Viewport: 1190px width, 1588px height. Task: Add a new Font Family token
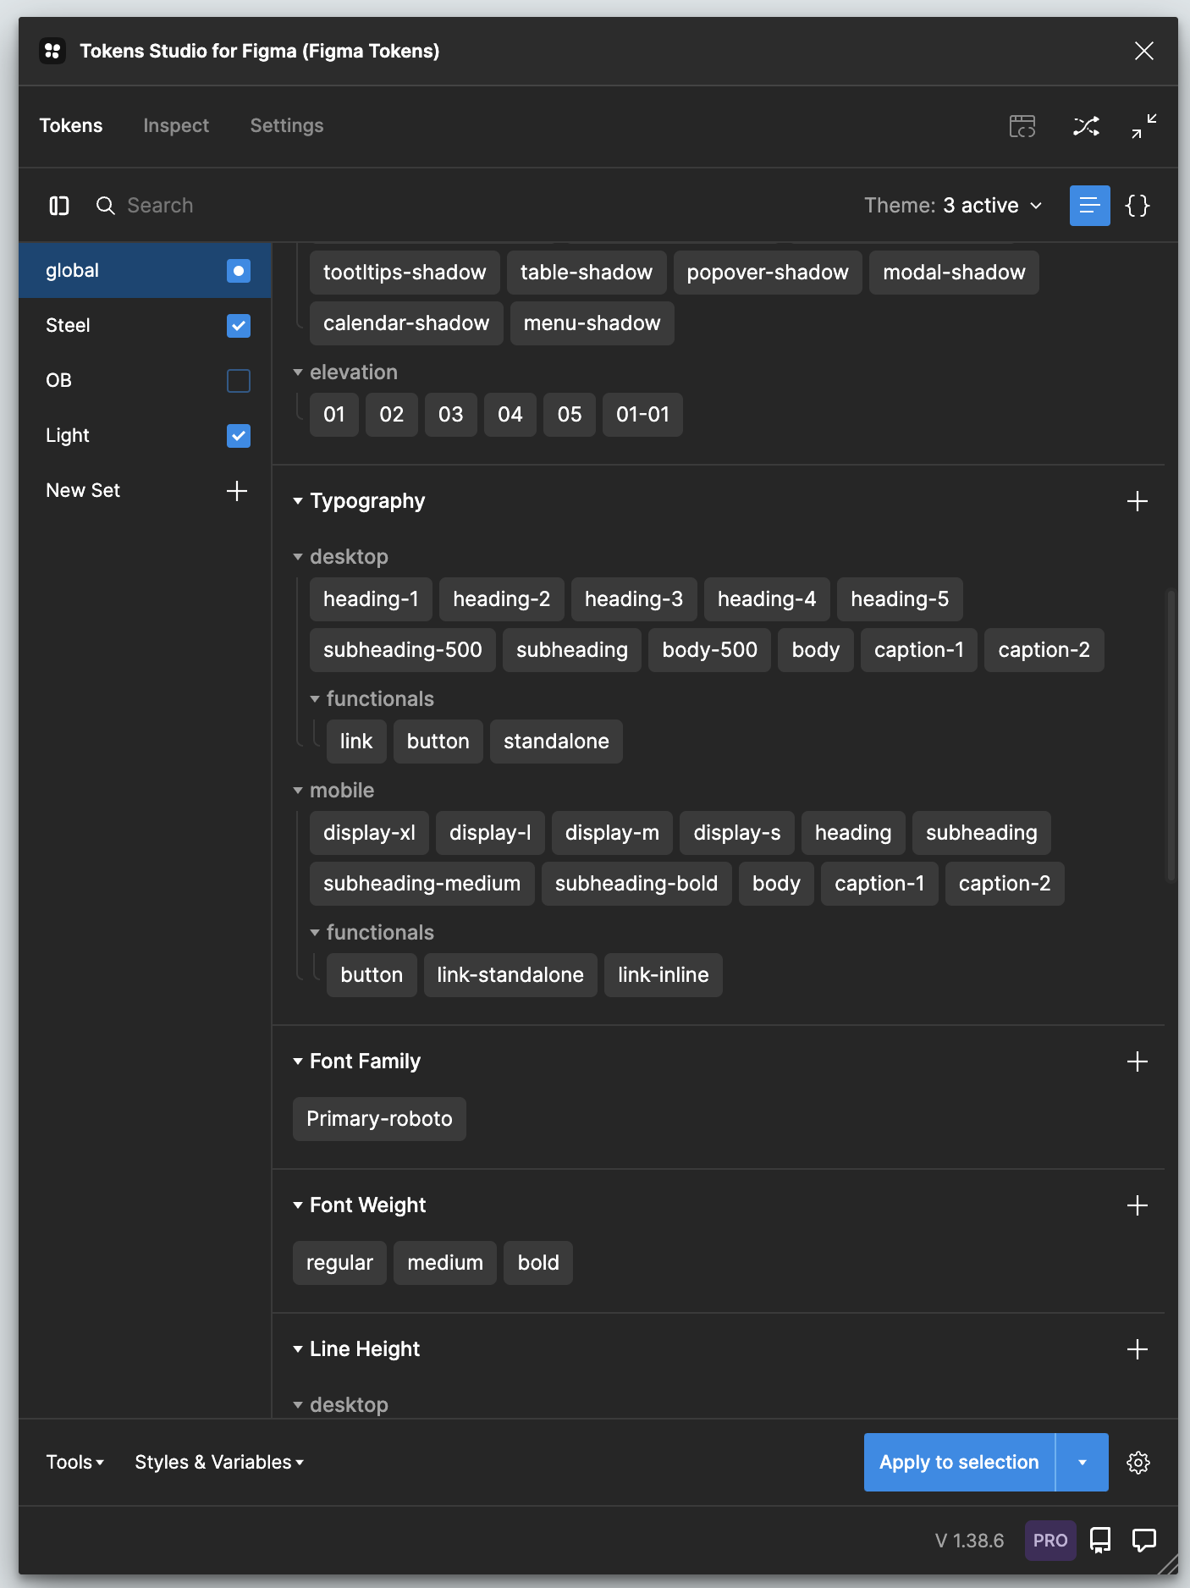[1138, 1061]
